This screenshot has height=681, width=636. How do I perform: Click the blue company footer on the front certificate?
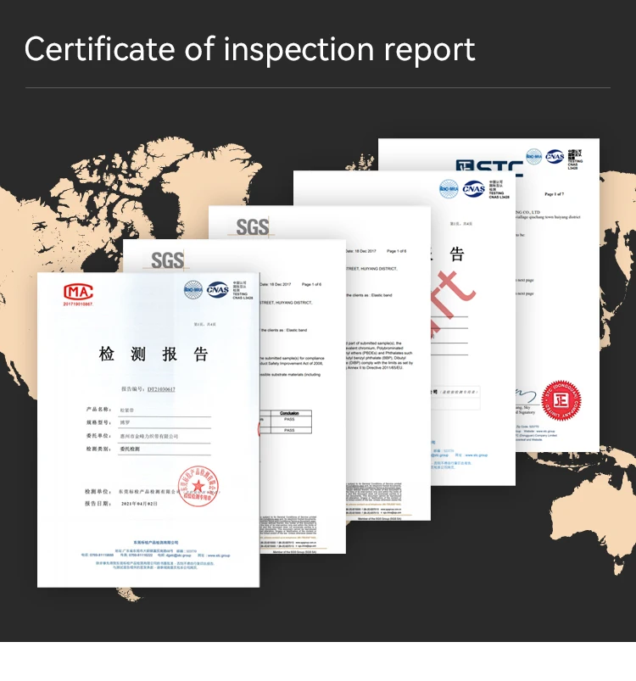[155, 555]
